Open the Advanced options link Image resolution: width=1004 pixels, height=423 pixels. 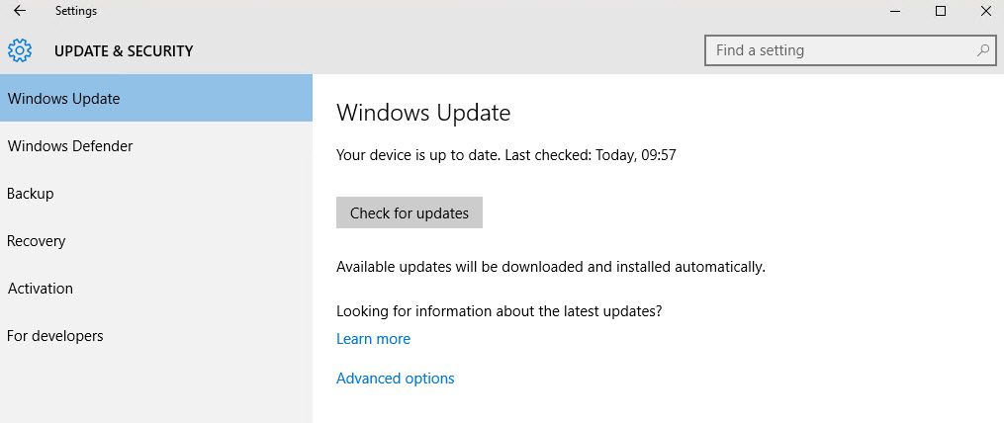pyautogui.click(x=395, y=379)
